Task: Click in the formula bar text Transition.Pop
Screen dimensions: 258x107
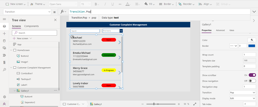Action: pyautogui.click(x=80, y=12)
